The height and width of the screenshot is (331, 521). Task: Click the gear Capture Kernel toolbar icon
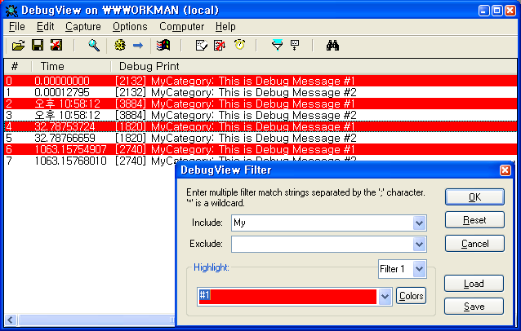pos(120,45)
